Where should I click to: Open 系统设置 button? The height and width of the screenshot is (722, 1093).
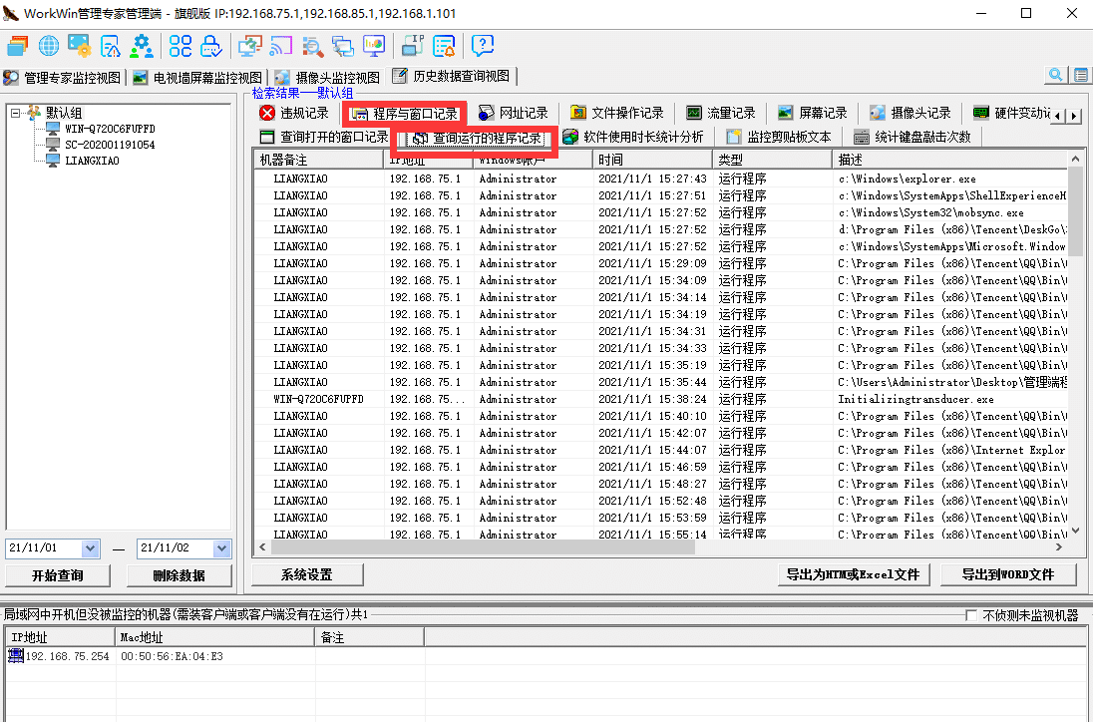307,575
